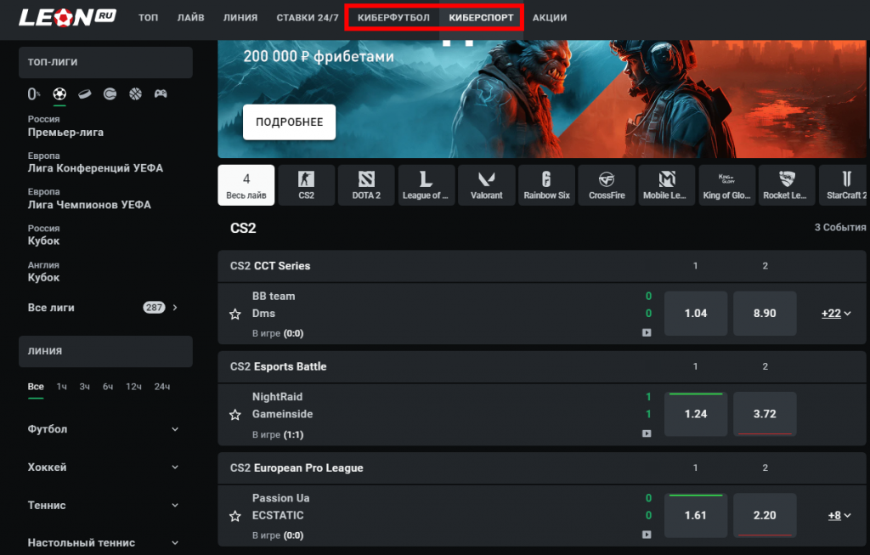Open video stream for NightRaid vs Gameinside

647,434
